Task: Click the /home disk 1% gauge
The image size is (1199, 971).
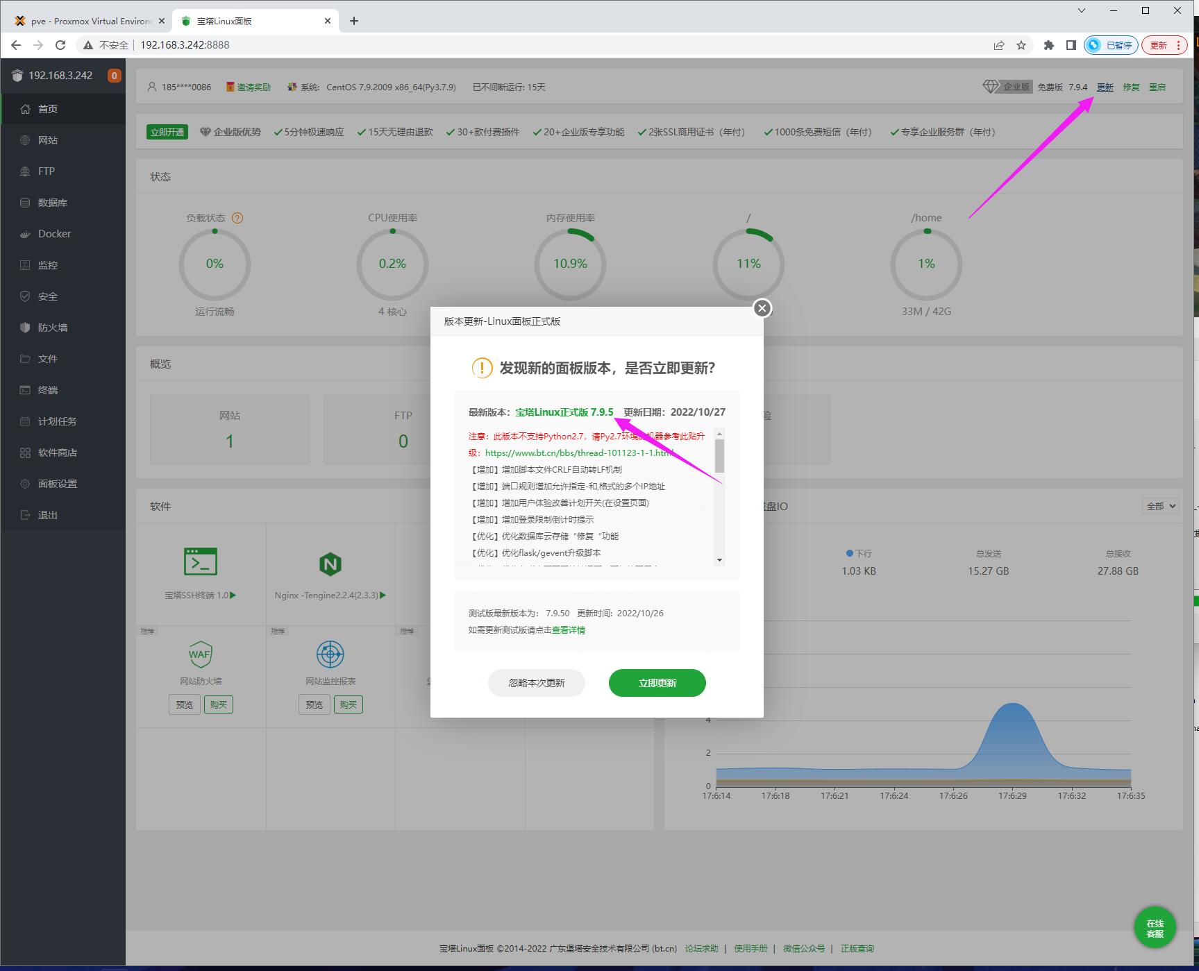Action: [x=926, y=264]
